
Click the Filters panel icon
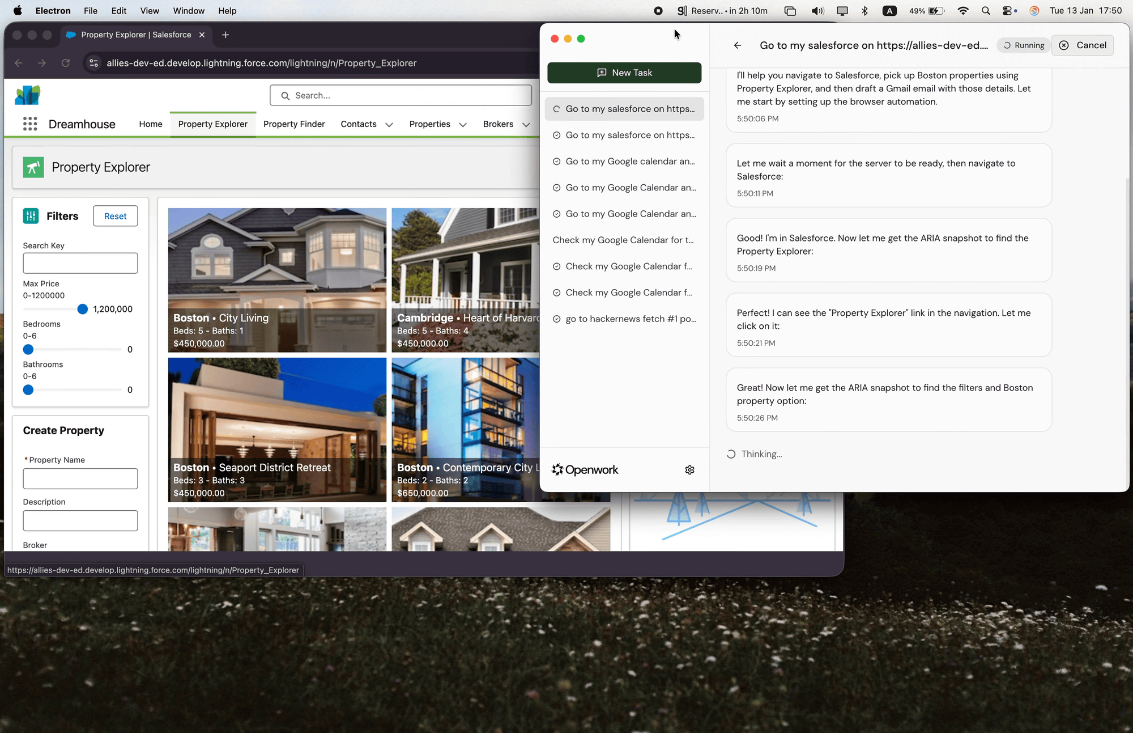coord(31,216)
